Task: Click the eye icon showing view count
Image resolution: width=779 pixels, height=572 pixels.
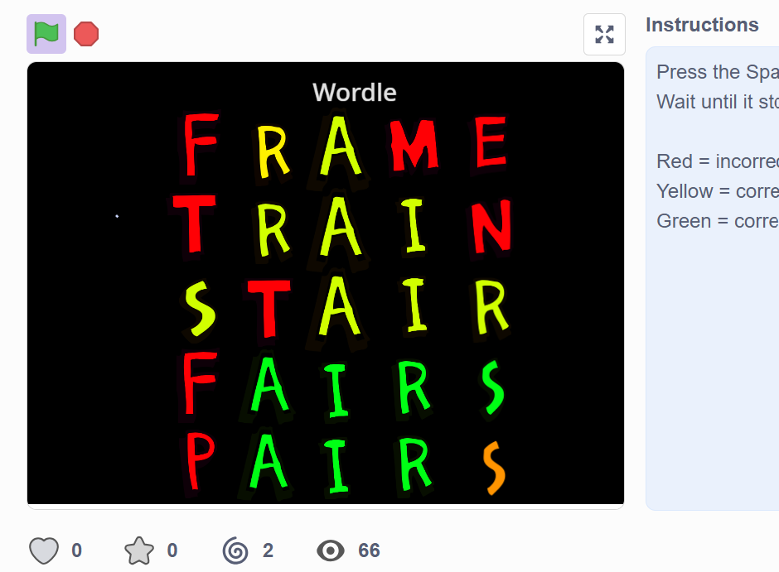Action: [331, 550]
